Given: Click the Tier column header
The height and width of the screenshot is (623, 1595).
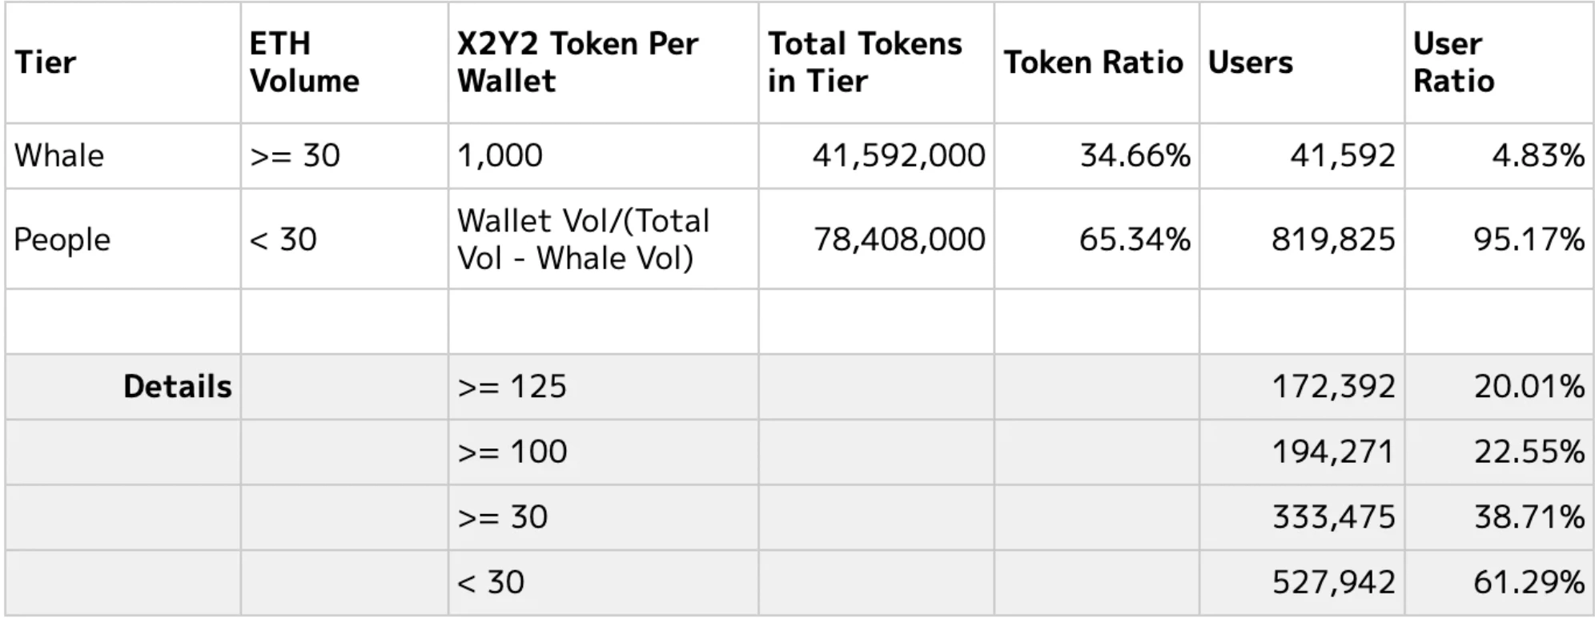Looking at the screenshot, I should point(46,62).
